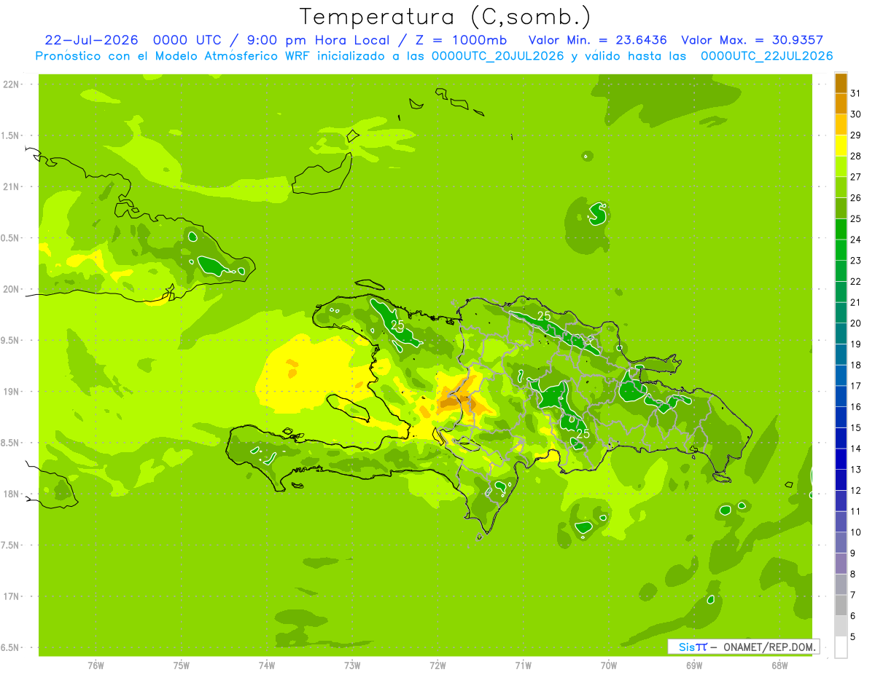Click the '0000 UTC' time in the header
The image size is (875, 675).
[x=187, y=40]
